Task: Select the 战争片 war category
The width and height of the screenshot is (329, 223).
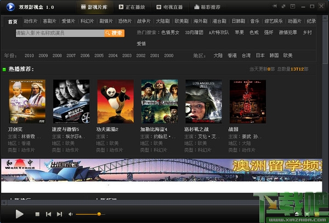Action: (144, 21)
